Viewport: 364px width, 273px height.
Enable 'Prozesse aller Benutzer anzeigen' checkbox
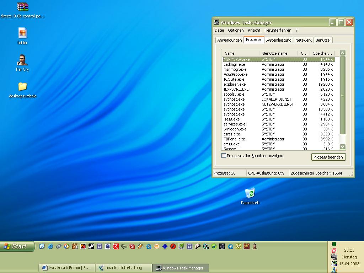tap(224, 156)
